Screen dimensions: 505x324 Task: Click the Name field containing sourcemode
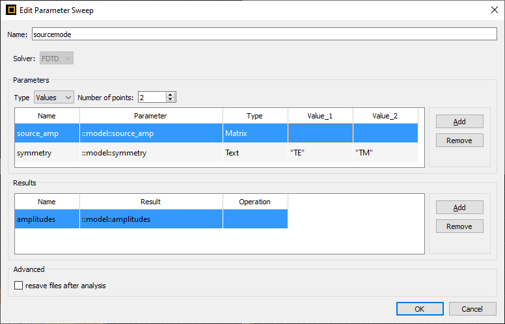pyautogui.click(x=264, y=34)
